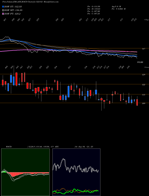Click the 'Pre V: 0.002 M' volume text
This screenshot has height=196, width=149.
pyautogui.click(x=118, y=9)
